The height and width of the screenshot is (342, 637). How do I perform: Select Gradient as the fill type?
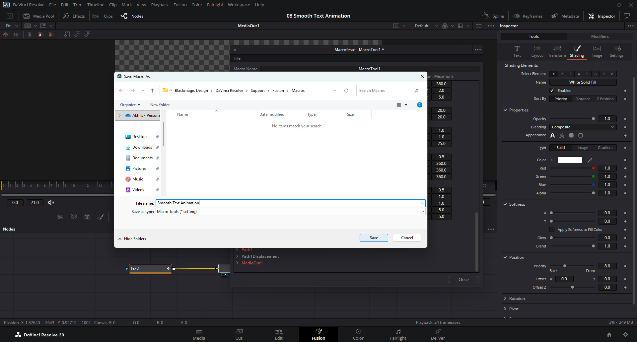point(605,148)
